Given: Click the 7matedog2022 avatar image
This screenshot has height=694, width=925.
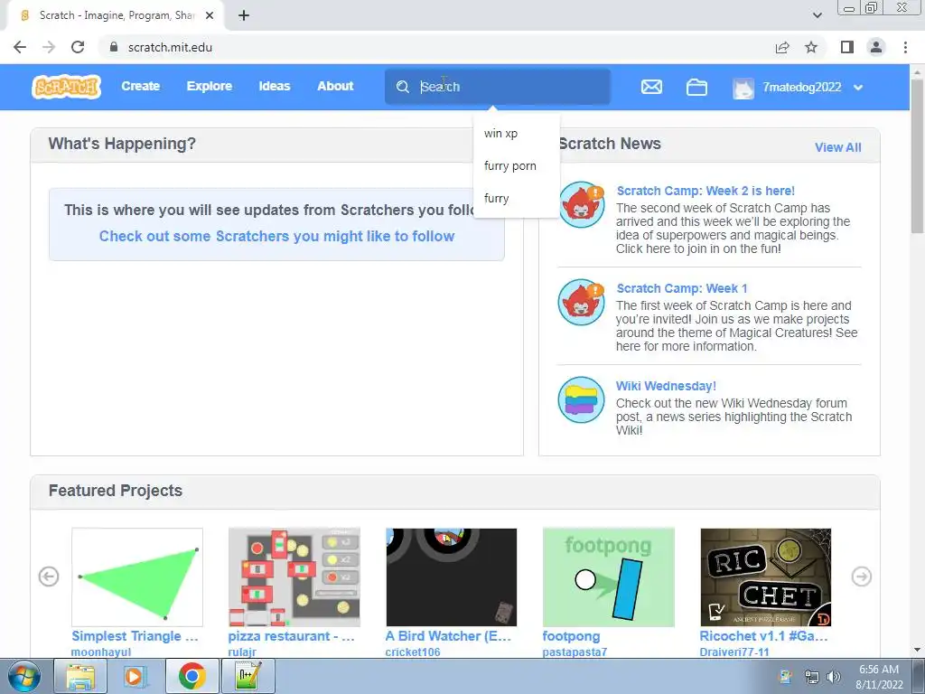Looking at the screenshot, I should [743, 88].
